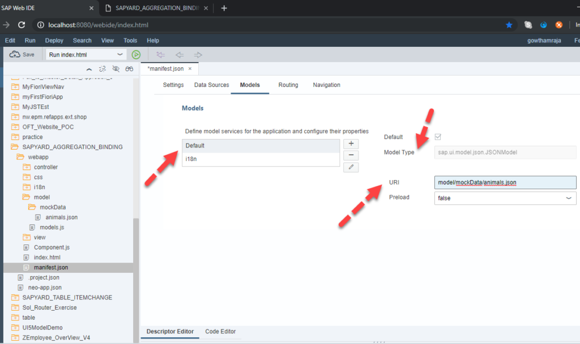Click the Skype extension icon
Image resolution: width=580 pixels, height=344 pixels.
[528, 25]
